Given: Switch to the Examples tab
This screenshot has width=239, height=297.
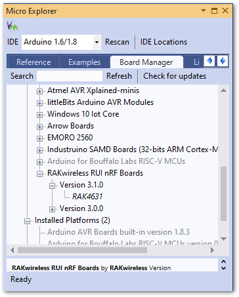Looking at the screenshot, I should (85, 62).
